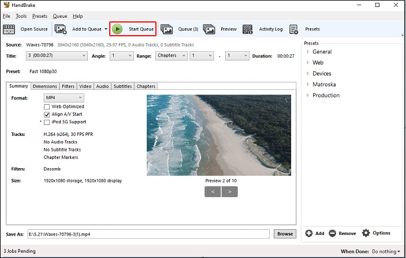Enable the Web Optimized checkbox
406x258 pixels.
47,107
